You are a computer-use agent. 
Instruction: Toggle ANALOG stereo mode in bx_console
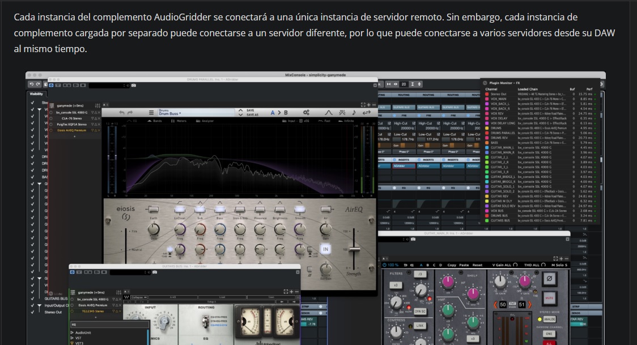point(549,319)
